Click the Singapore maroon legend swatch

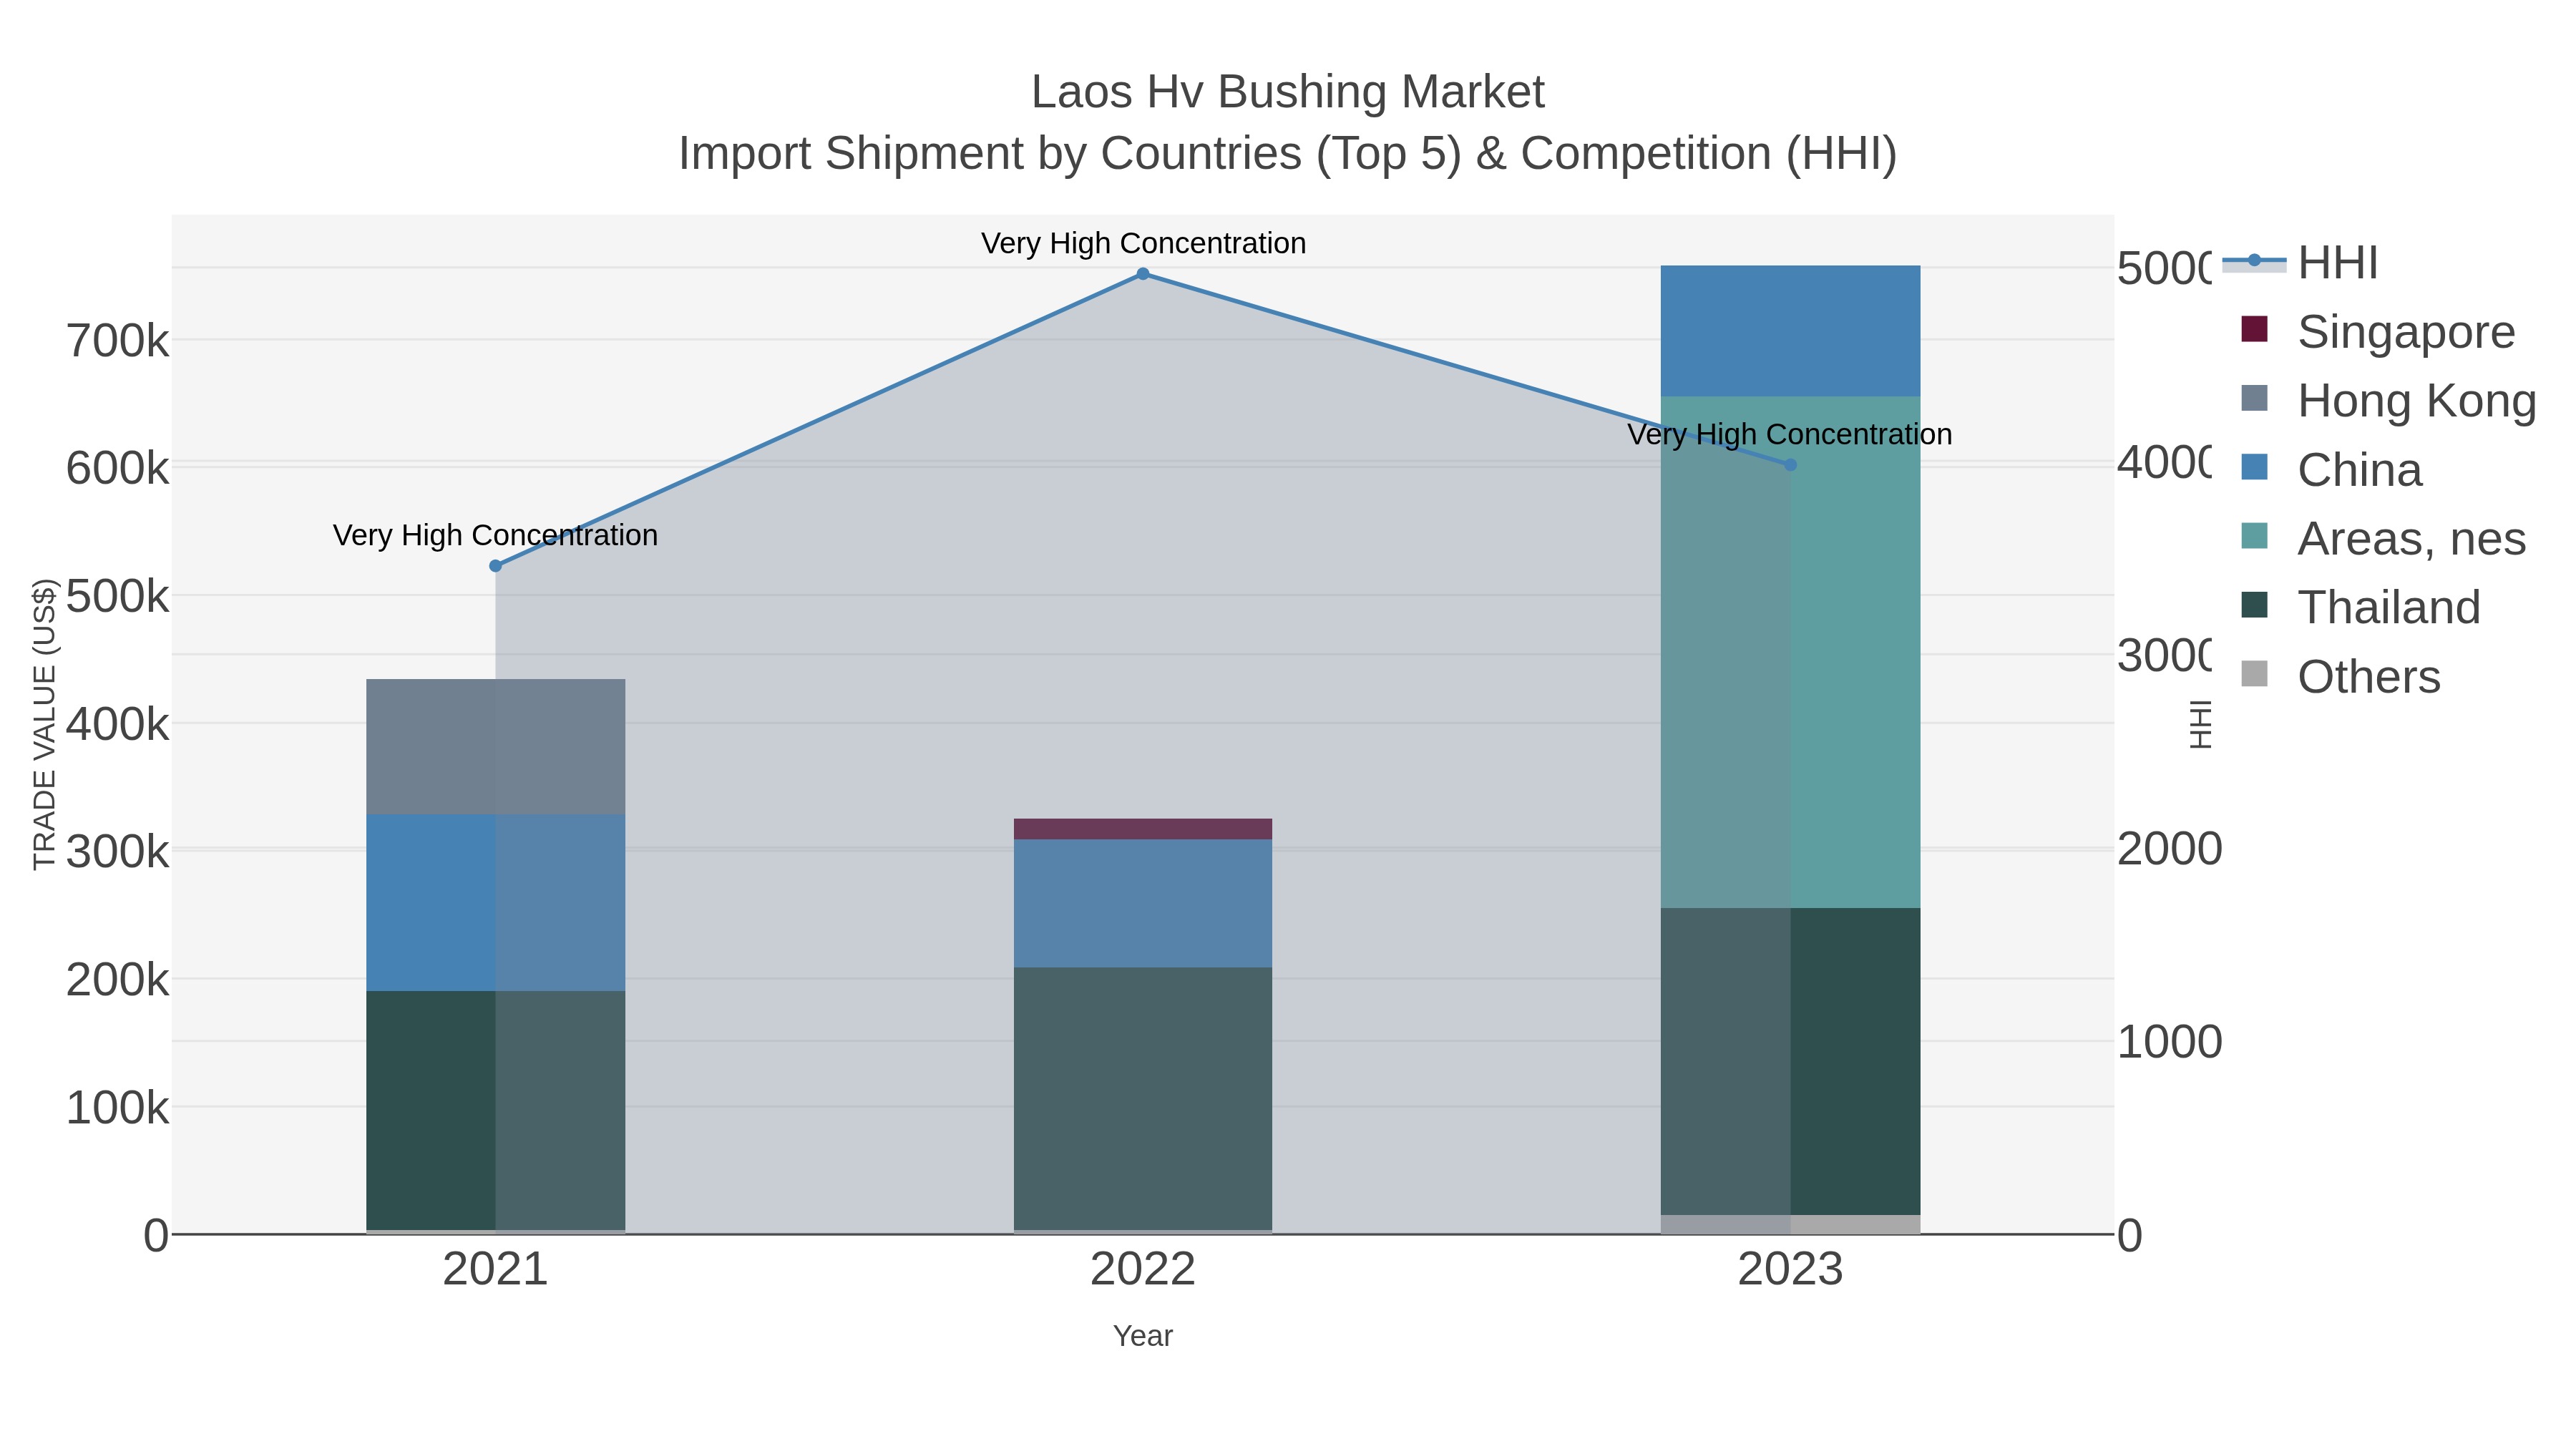coord(2254,329)
